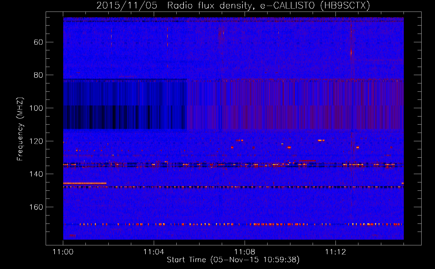Image resolution: width=435 pixels, height=269 pixels.
Task: Click the orange horizontal streak near 145 MHz
Action: pos(85,183)
